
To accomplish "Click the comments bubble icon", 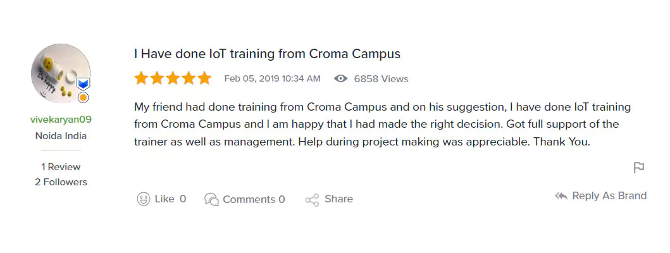I will click(x=211, y=199).
